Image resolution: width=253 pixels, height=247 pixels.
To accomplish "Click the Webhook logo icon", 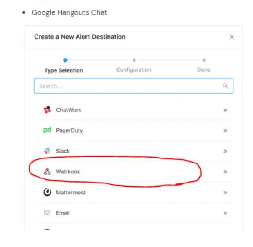I will 47,172.
